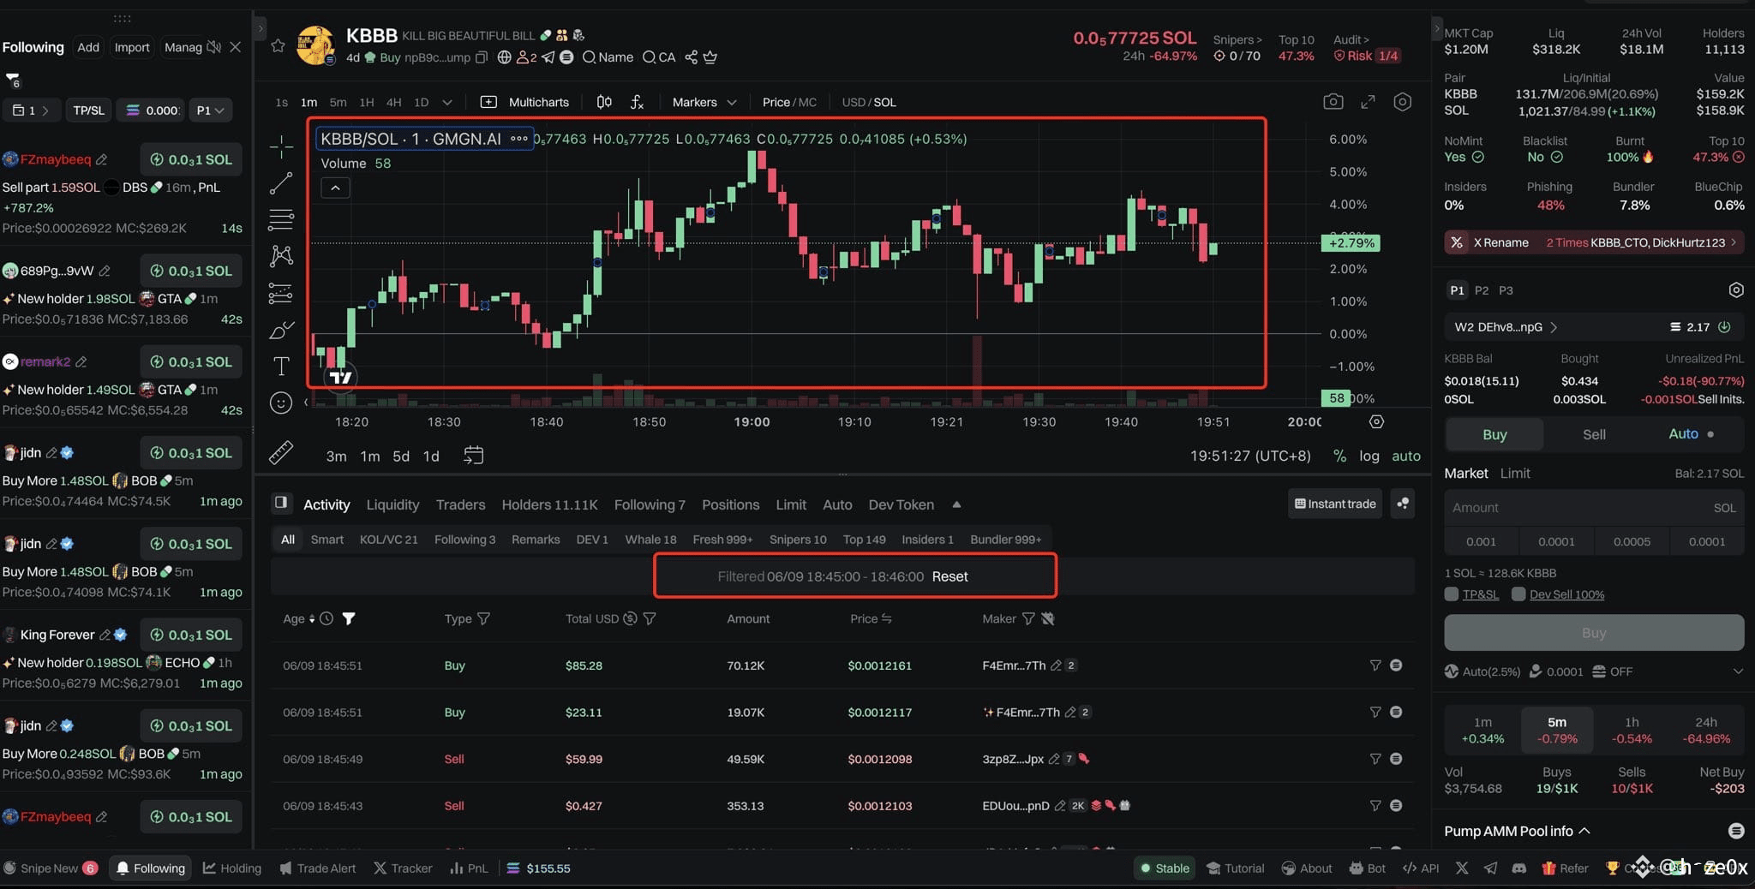
Task: Open the P1 preset dropdown in Following
Action: click(x=210, y=110)
